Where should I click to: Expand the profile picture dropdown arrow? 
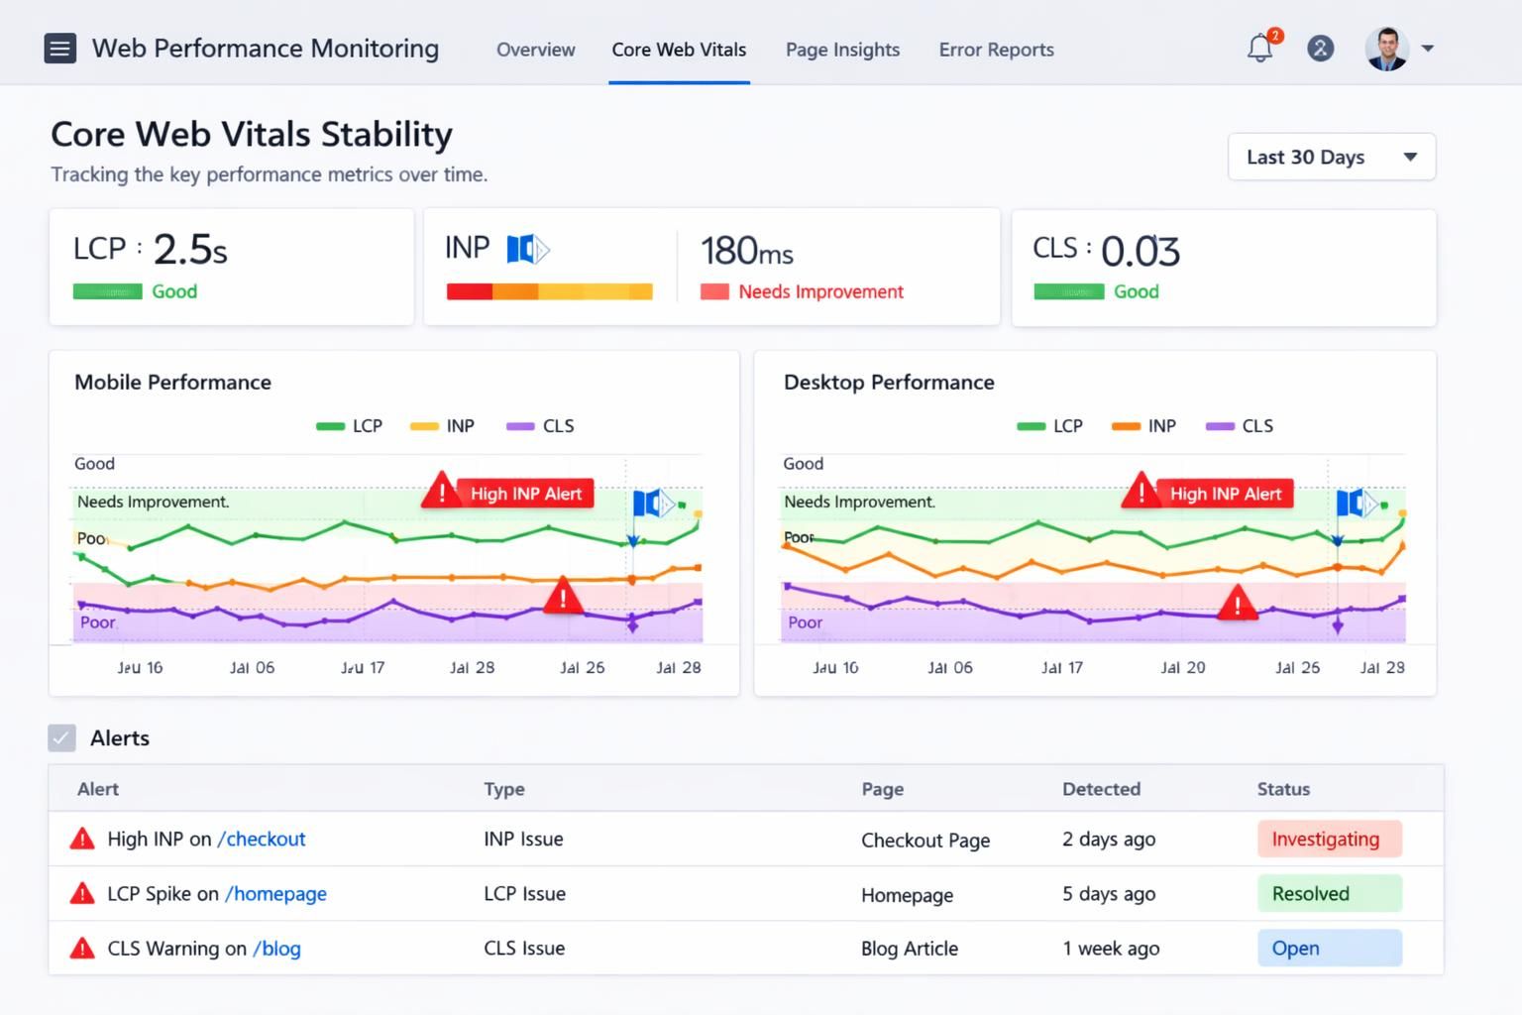tap(1427, 48)
